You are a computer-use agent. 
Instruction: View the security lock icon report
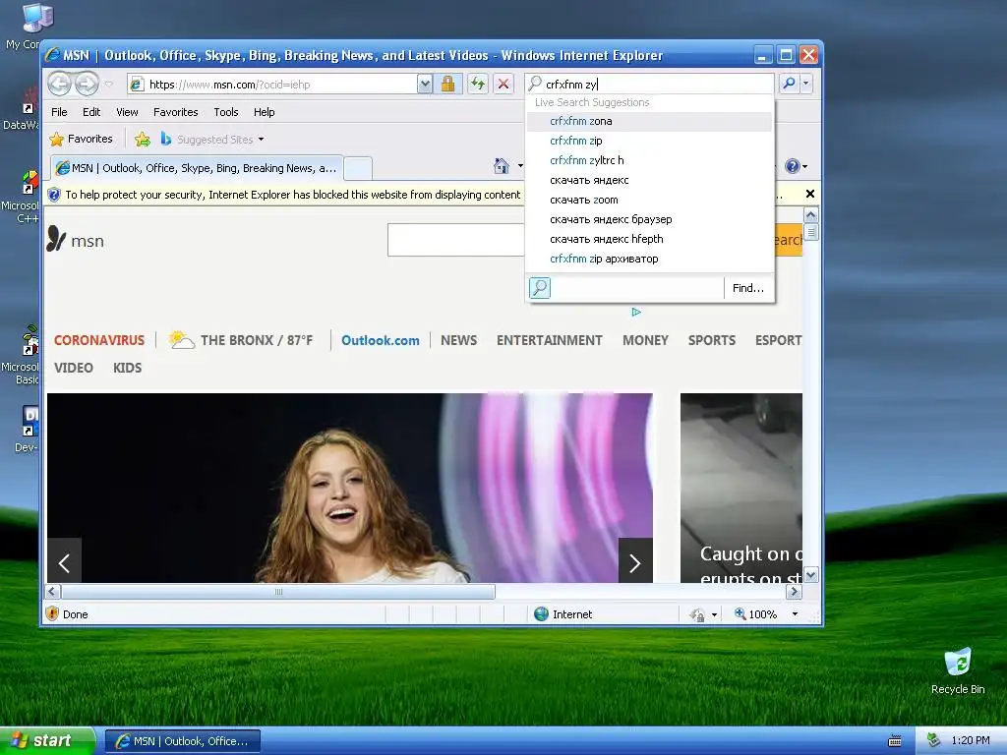click(447, 85)
